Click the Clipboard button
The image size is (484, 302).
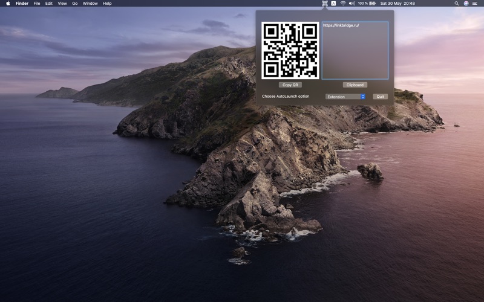click(x=355, y=85)
